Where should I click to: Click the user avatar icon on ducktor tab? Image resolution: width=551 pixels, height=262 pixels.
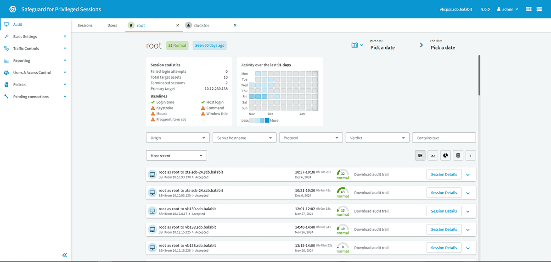pyautogui.click(x=188, y=25)
